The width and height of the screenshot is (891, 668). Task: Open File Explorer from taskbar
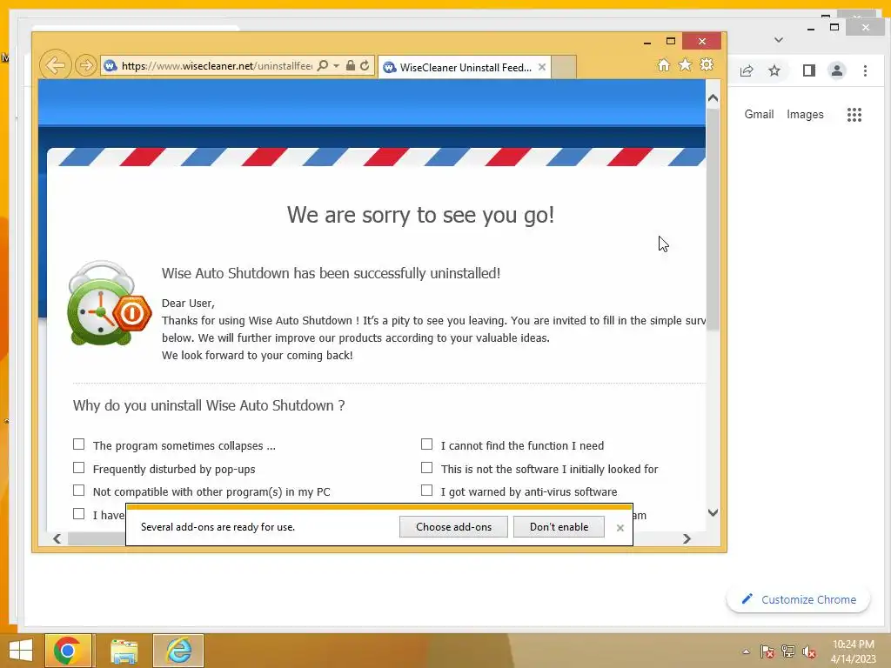124,651
